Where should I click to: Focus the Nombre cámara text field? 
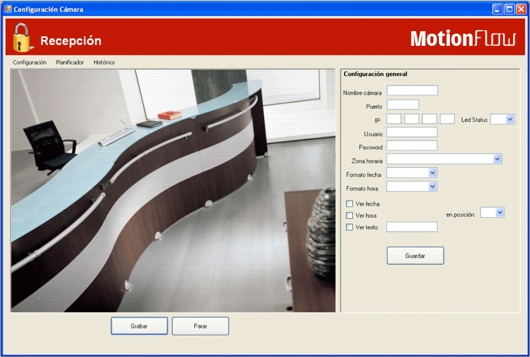click(412, 90)
